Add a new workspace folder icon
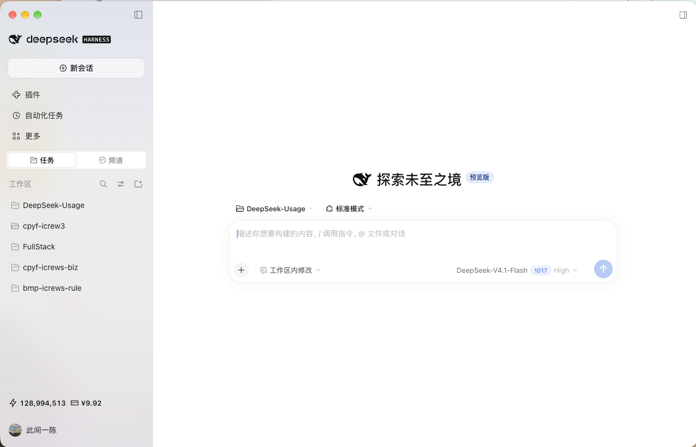Viewport: 696px width, 447px height. [x=138, y=184]
